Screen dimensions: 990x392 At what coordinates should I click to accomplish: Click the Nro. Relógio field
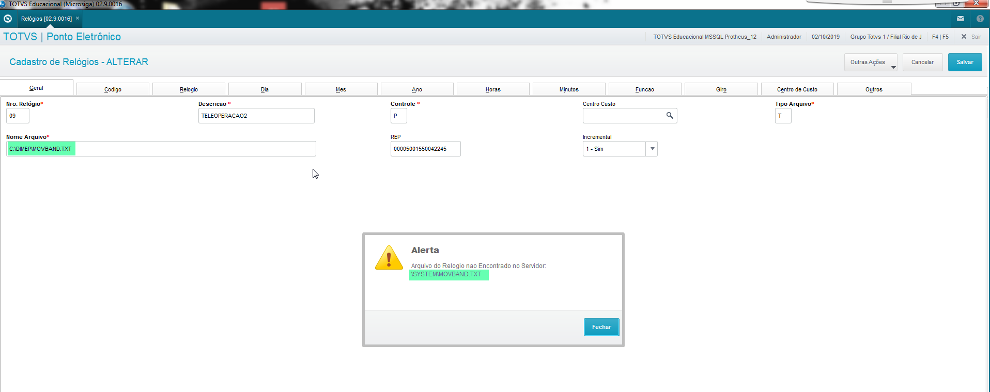18,116
